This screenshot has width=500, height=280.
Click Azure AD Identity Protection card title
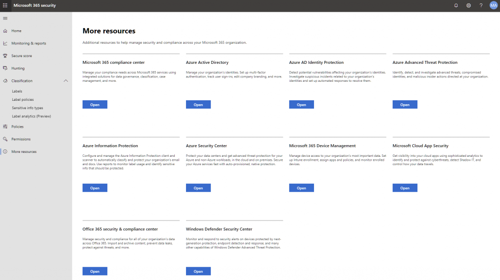pyautogui.click(x=316, y=62)
